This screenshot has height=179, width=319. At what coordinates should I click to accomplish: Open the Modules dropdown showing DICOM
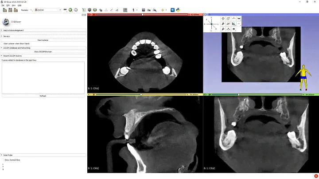pos(48,10)
